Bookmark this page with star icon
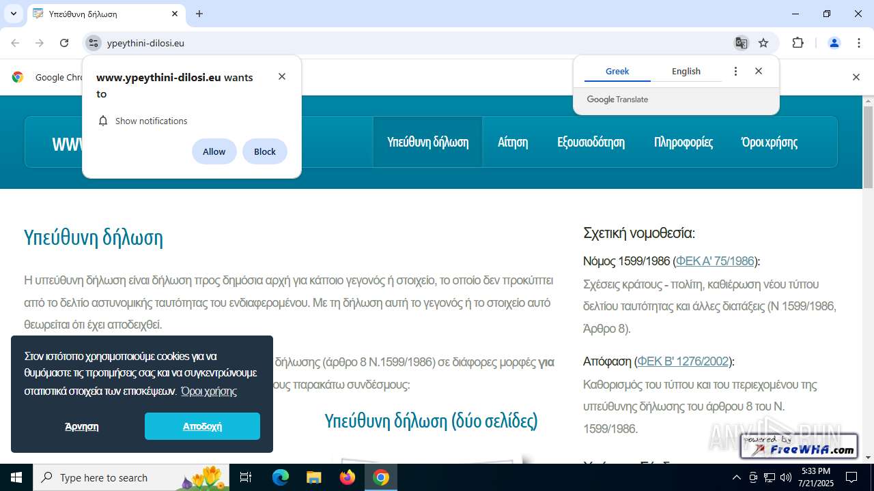 [763, 43]
